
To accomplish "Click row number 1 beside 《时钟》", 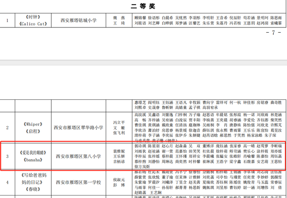I will 7,20.
